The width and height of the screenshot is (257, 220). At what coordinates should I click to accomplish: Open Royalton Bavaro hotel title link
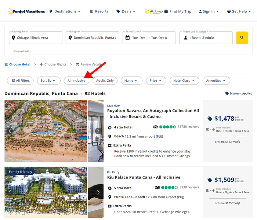pyautogui.click(x=153, y=114)
